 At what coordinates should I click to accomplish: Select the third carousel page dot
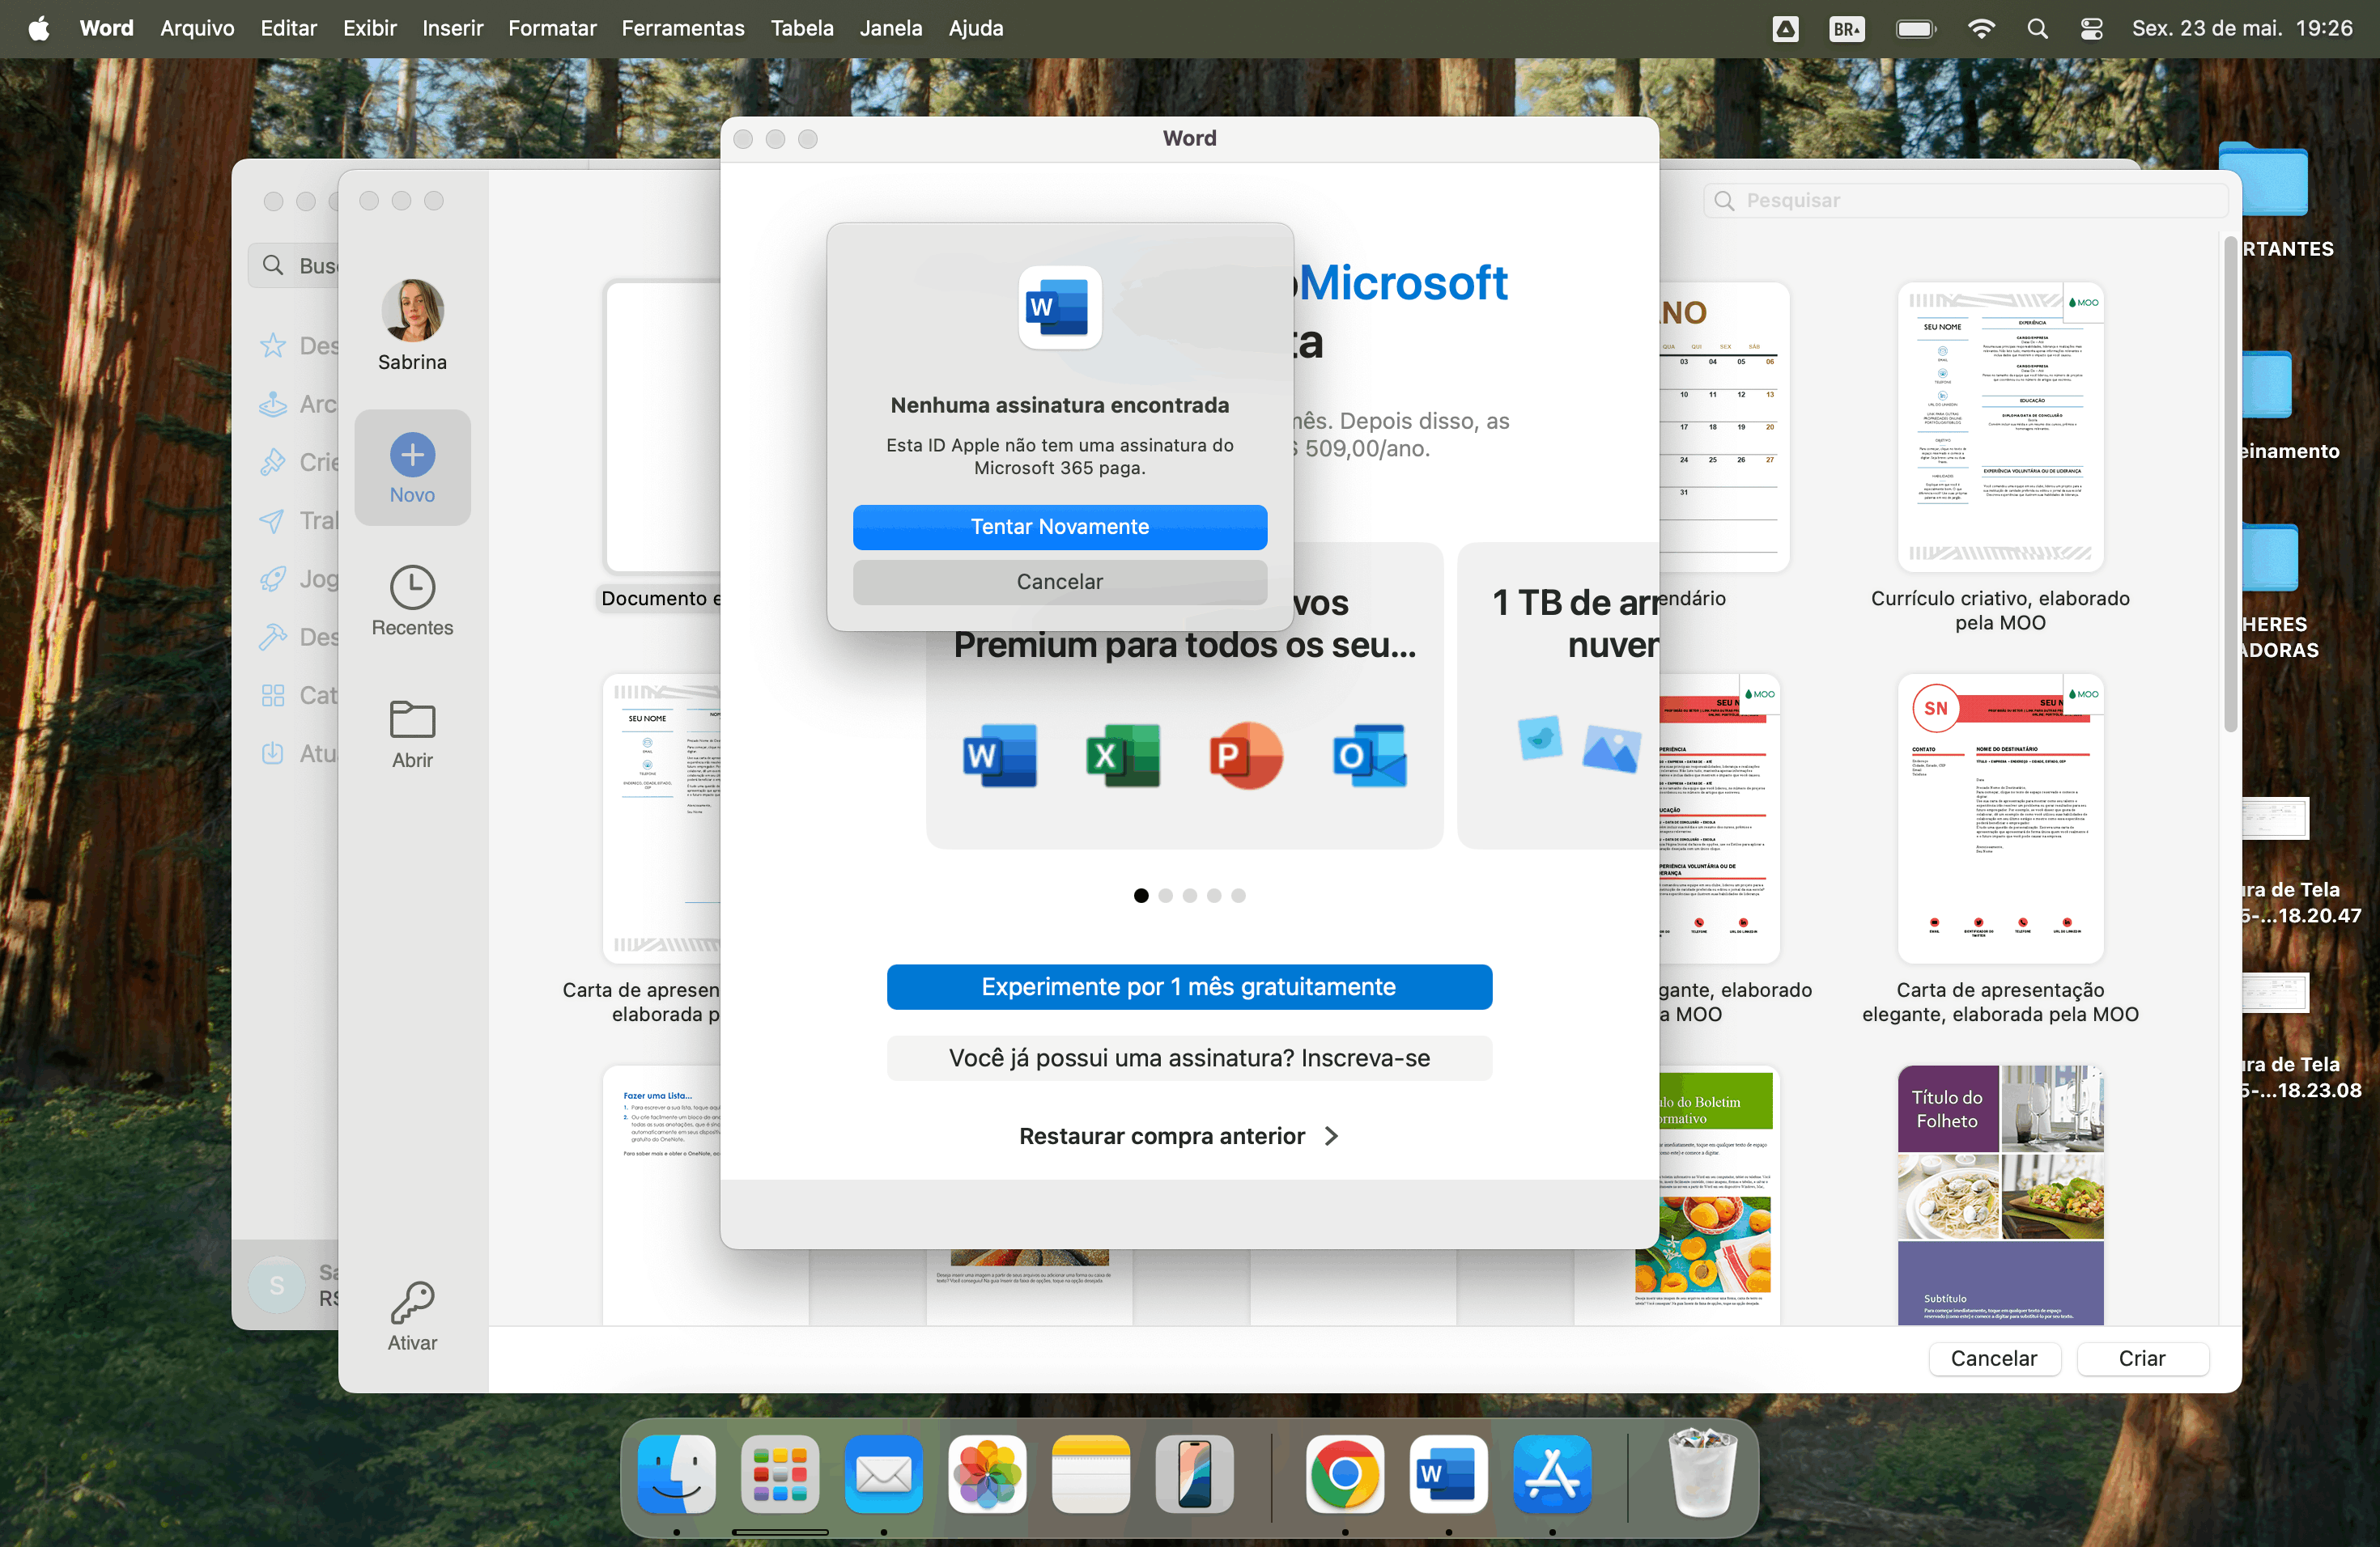click(x=1190, y=896)
